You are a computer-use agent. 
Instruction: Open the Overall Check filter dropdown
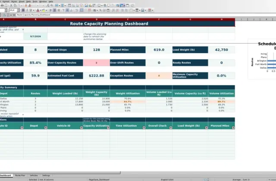[171, 128]
